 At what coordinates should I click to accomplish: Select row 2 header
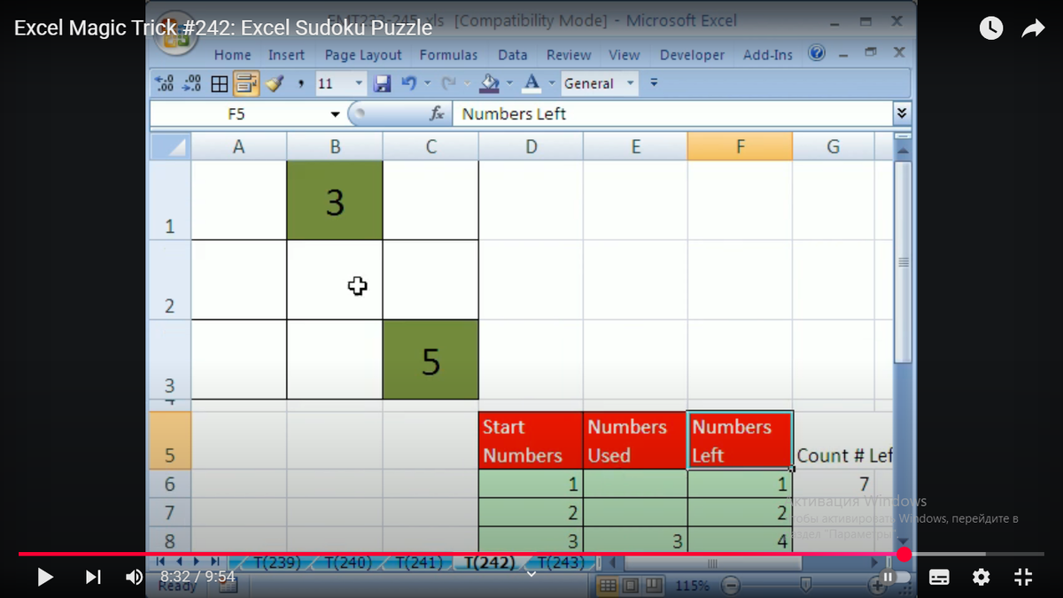pos(170,280)
